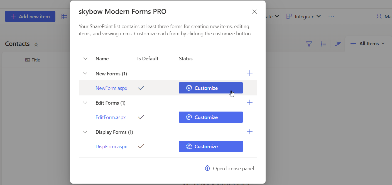Click the license panel anchor icon

[x=207, y=168]
